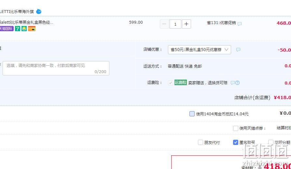Click the orange credit card badge
The image size is (291, 169).
pyautogui.click(x=32, y=29)
